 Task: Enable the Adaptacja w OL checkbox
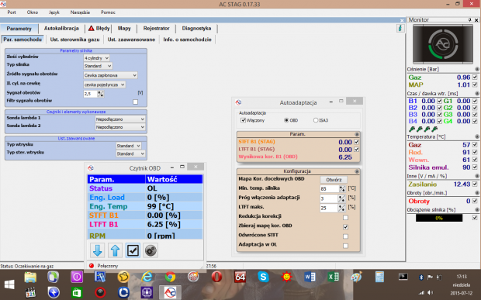tap(345, 246)
